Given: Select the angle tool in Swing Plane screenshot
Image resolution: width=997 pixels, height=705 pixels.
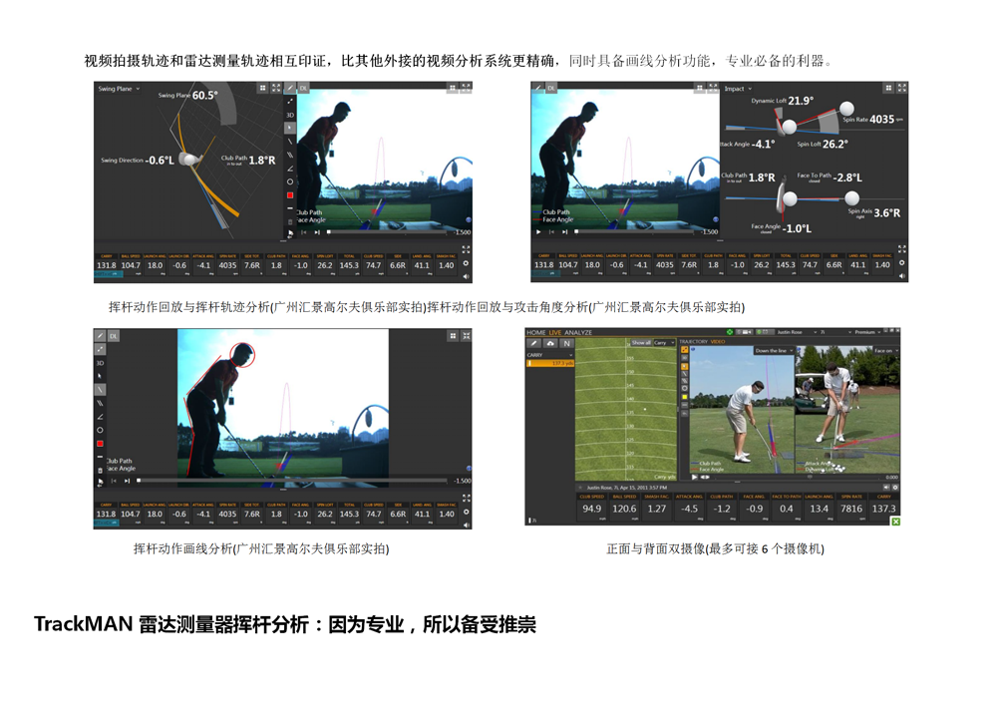Looking at the screenshot, I should pyautogui.click(x=290, y=169).
